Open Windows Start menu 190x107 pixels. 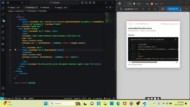point(46,103)
